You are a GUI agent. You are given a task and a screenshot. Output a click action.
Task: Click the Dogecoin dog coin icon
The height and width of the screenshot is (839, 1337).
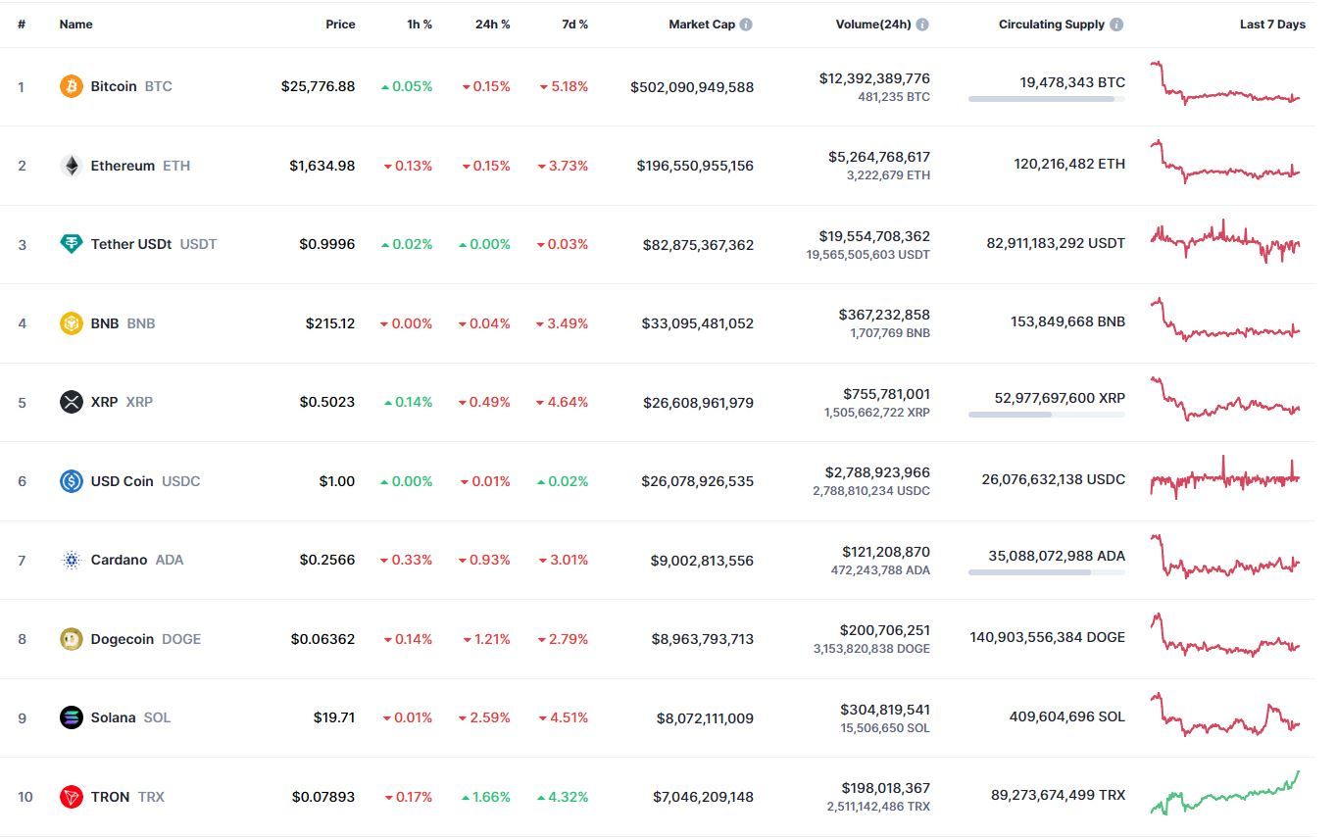(x=72, y=639)
